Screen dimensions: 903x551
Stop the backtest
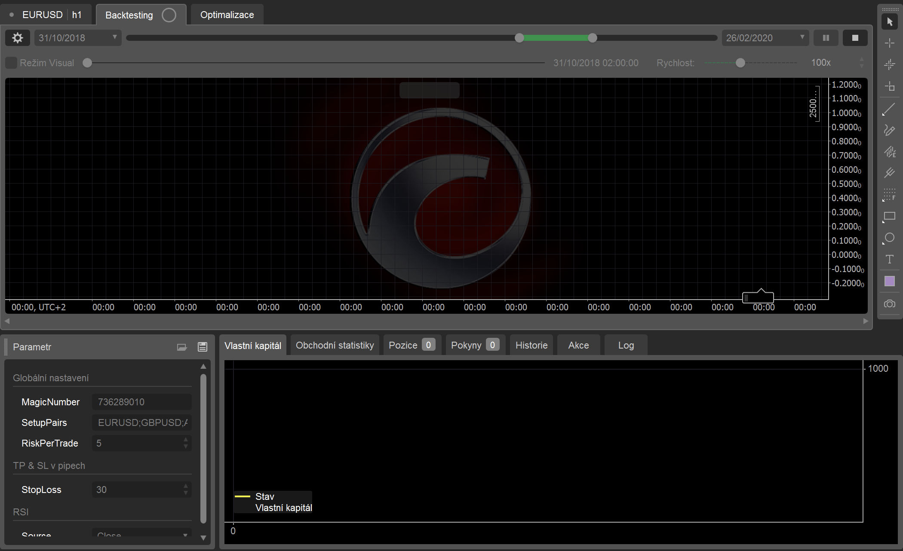click(x=855, y=38)
